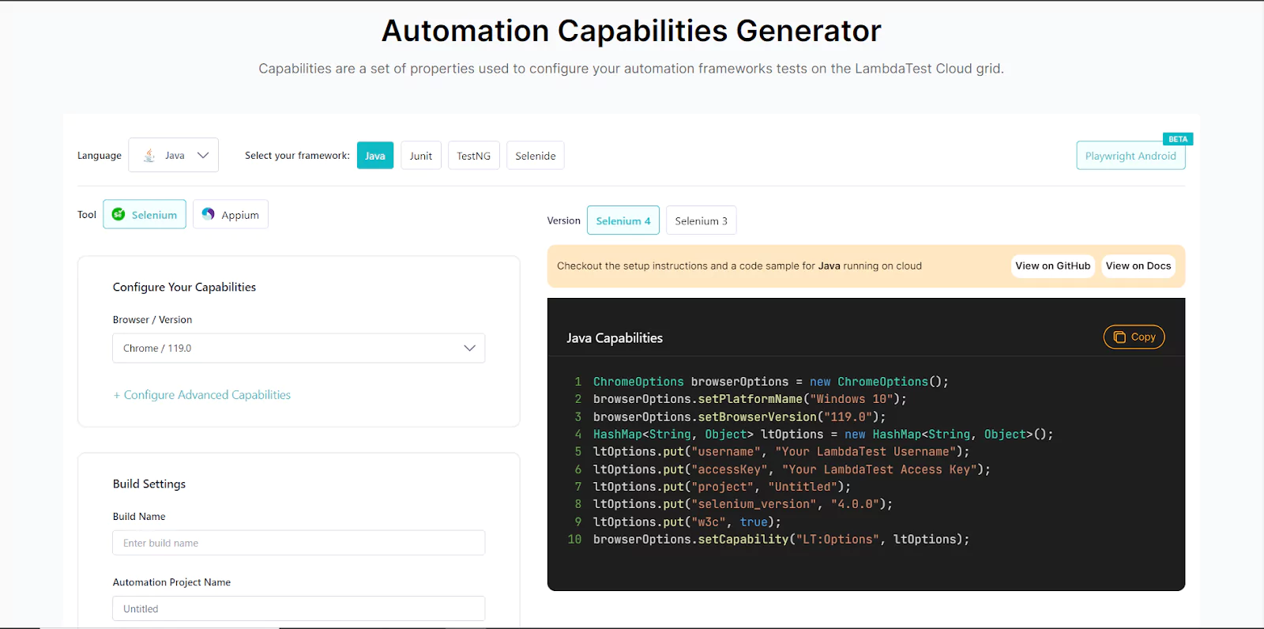Viewport: 1264px width, 629px height.
Task: Click the first code line ChromeOptions browserOptions
Action: [771, 382]
